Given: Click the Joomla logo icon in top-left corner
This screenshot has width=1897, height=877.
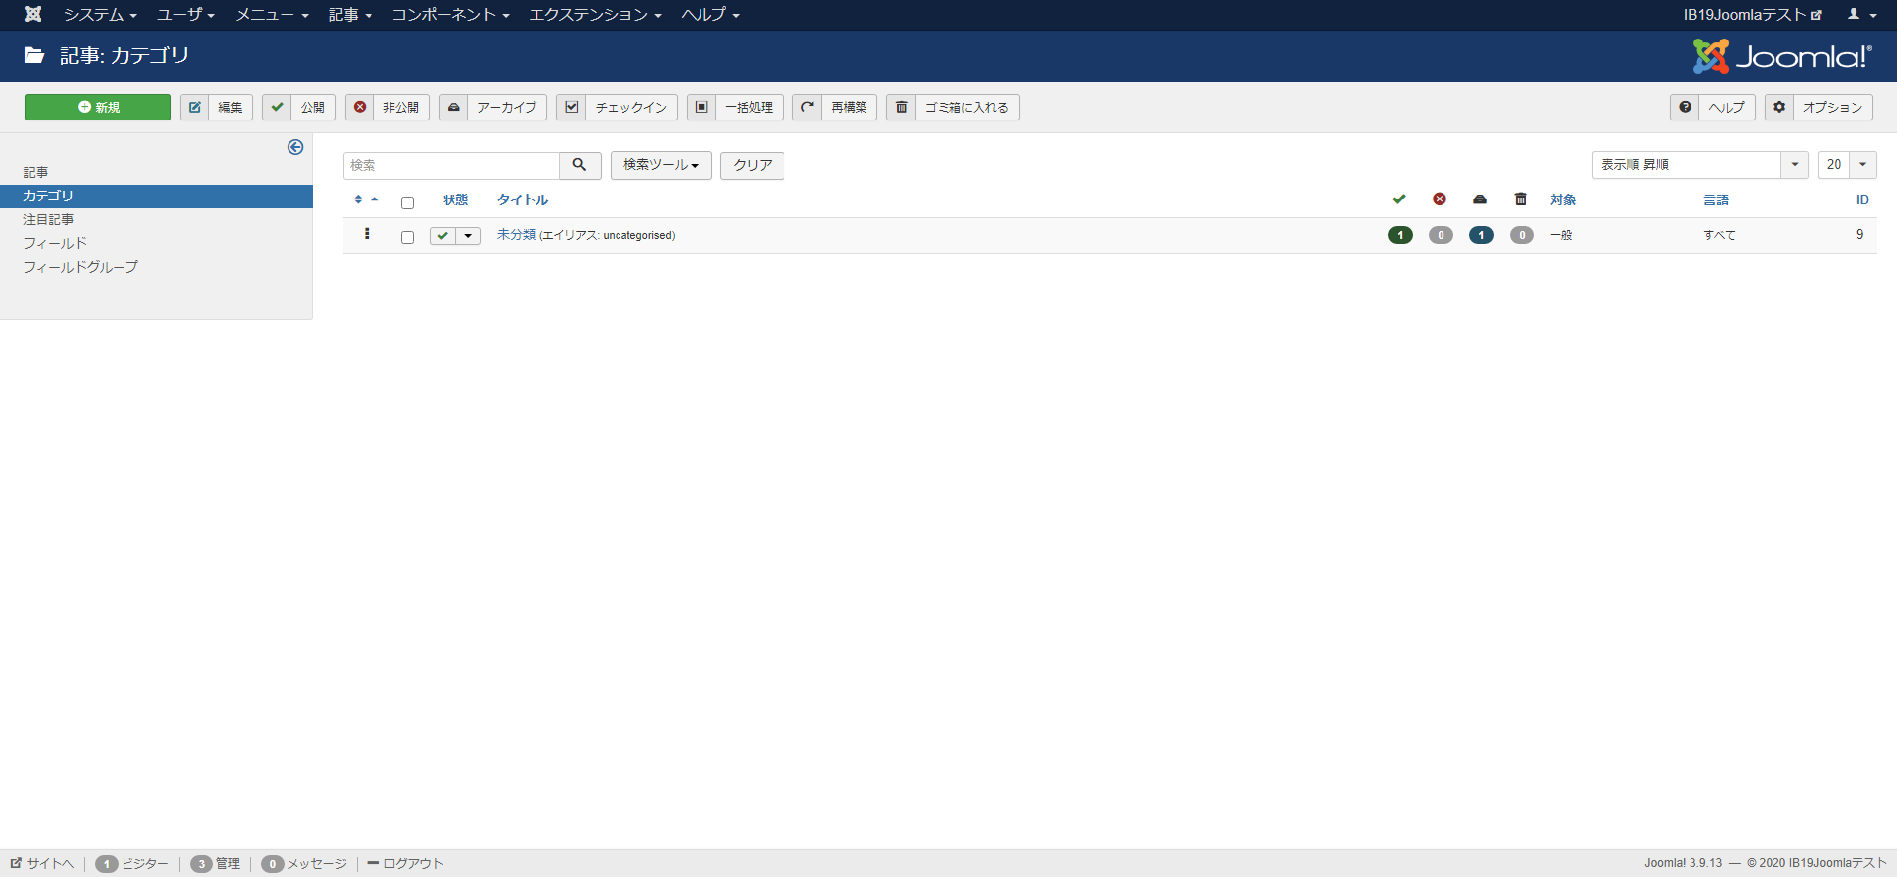Looking at the screenshot, I should click(x=33, y=14).
